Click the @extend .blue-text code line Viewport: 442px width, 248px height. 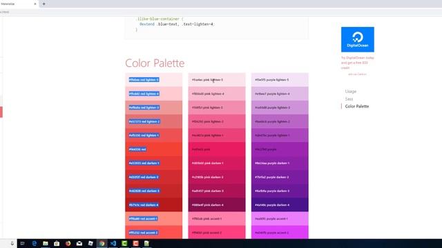coord(177,24)
